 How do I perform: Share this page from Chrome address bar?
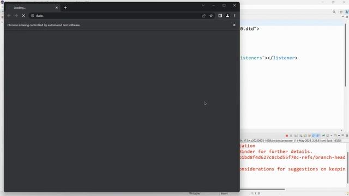point(203,16)
